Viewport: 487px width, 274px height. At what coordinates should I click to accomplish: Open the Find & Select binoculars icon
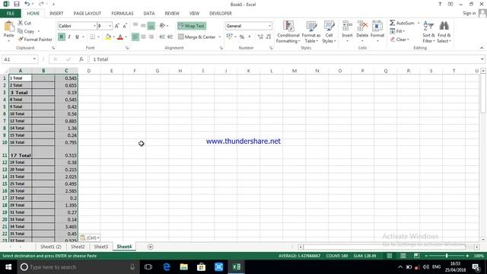pyautogui.click(x=444, y=27)
